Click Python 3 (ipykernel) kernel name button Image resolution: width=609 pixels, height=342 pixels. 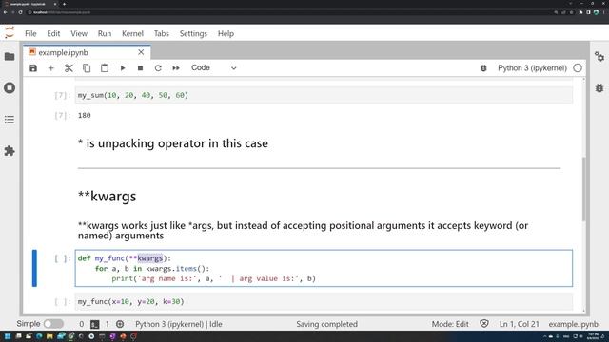click(532, 68)
